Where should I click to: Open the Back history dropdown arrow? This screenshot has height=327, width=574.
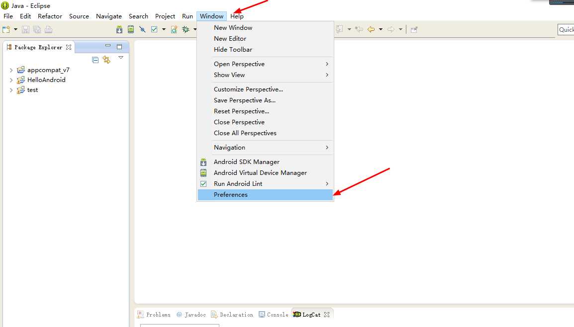(381, 29)
